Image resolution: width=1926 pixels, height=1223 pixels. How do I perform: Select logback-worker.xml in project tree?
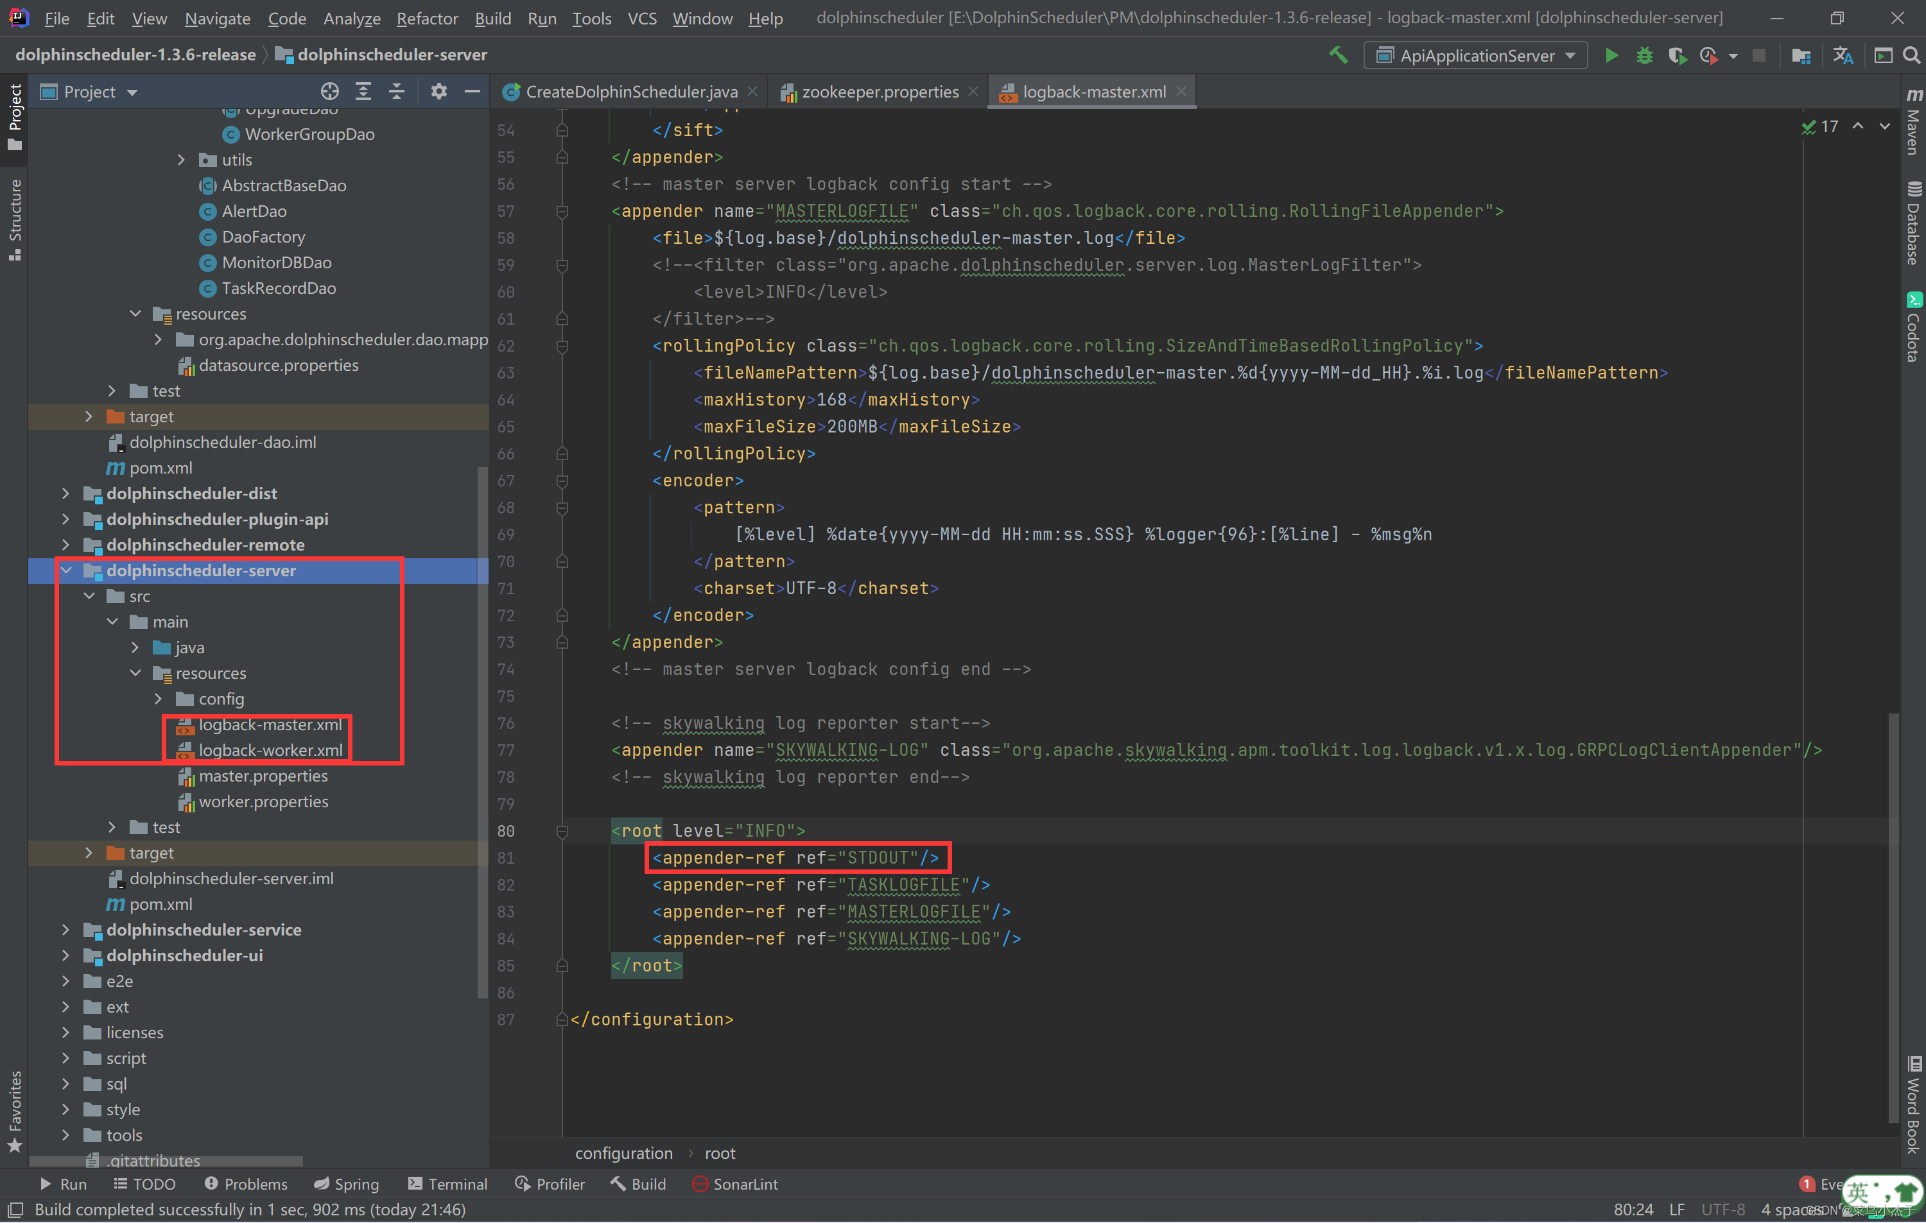pos(270,751)
